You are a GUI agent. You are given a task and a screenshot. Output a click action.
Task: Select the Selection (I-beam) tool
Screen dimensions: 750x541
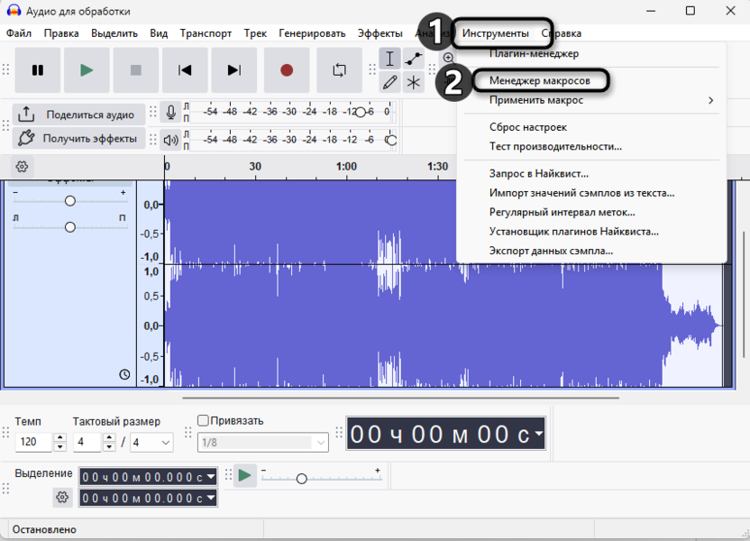point(390,58)
